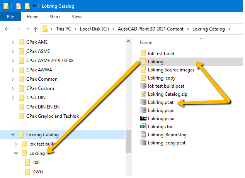Open chevron after Lokring Catalog breadcrumb
Image resolution: width=245 pixels, height=178 pixels.
point(229,29)
